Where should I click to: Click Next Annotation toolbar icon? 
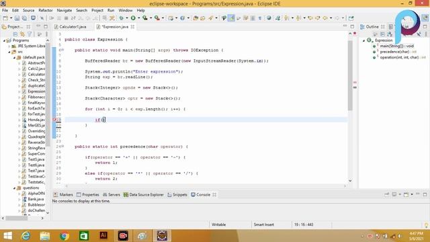point(286,18)
